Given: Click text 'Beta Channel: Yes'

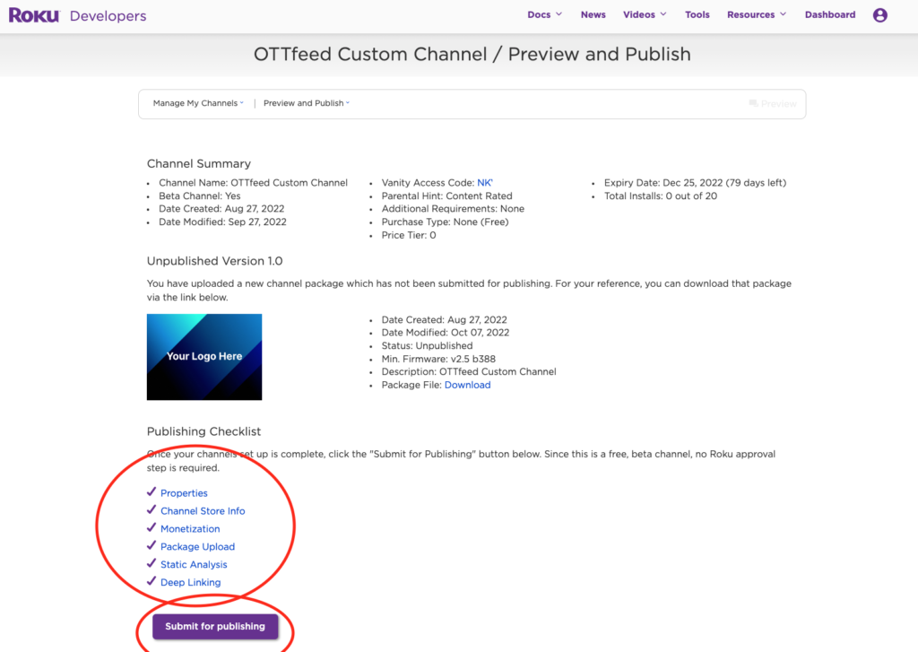Looking at the screenshot, I should pyautogui.click(x=200, y=196).
